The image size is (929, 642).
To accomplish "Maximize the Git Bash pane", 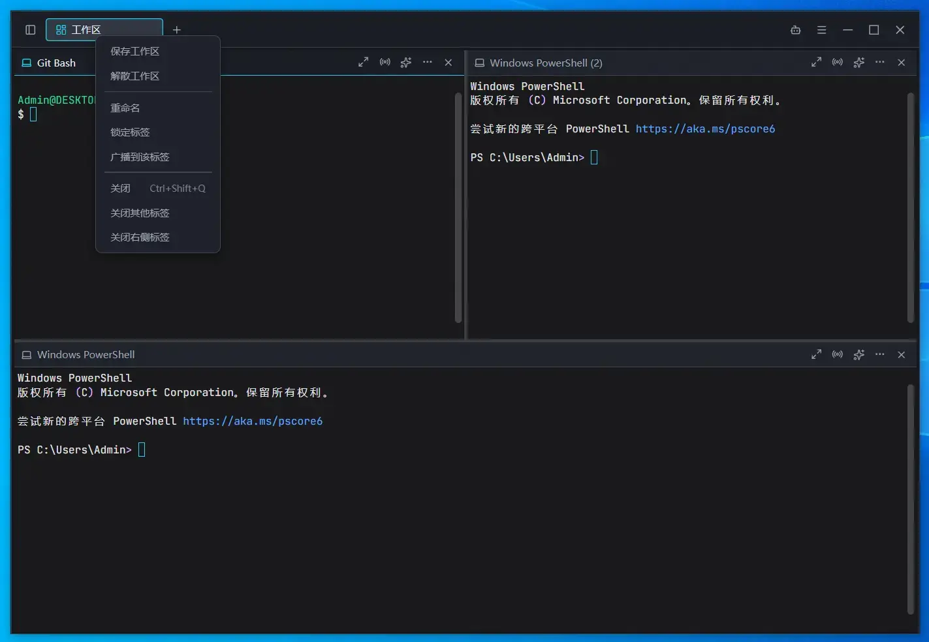I will 363,63.
